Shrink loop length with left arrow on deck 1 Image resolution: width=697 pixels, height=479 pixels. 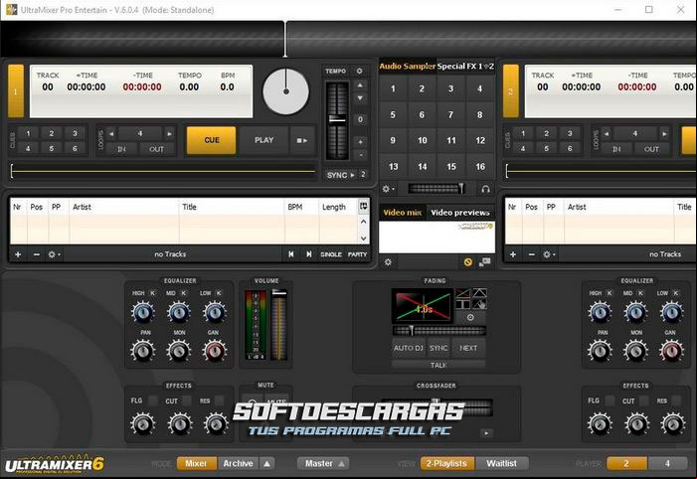tap(111, 133)
